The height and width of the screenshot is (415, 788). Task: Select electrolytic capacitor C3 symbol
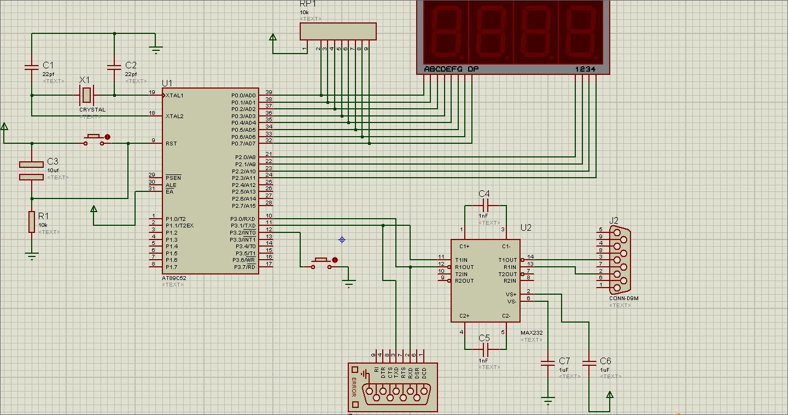(x=32, y=171)
